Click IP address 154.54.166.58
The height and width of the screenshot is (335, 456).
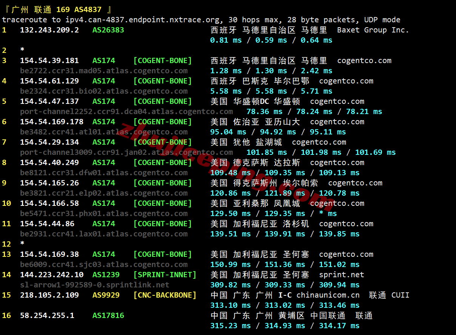click(x=49, y=203)
